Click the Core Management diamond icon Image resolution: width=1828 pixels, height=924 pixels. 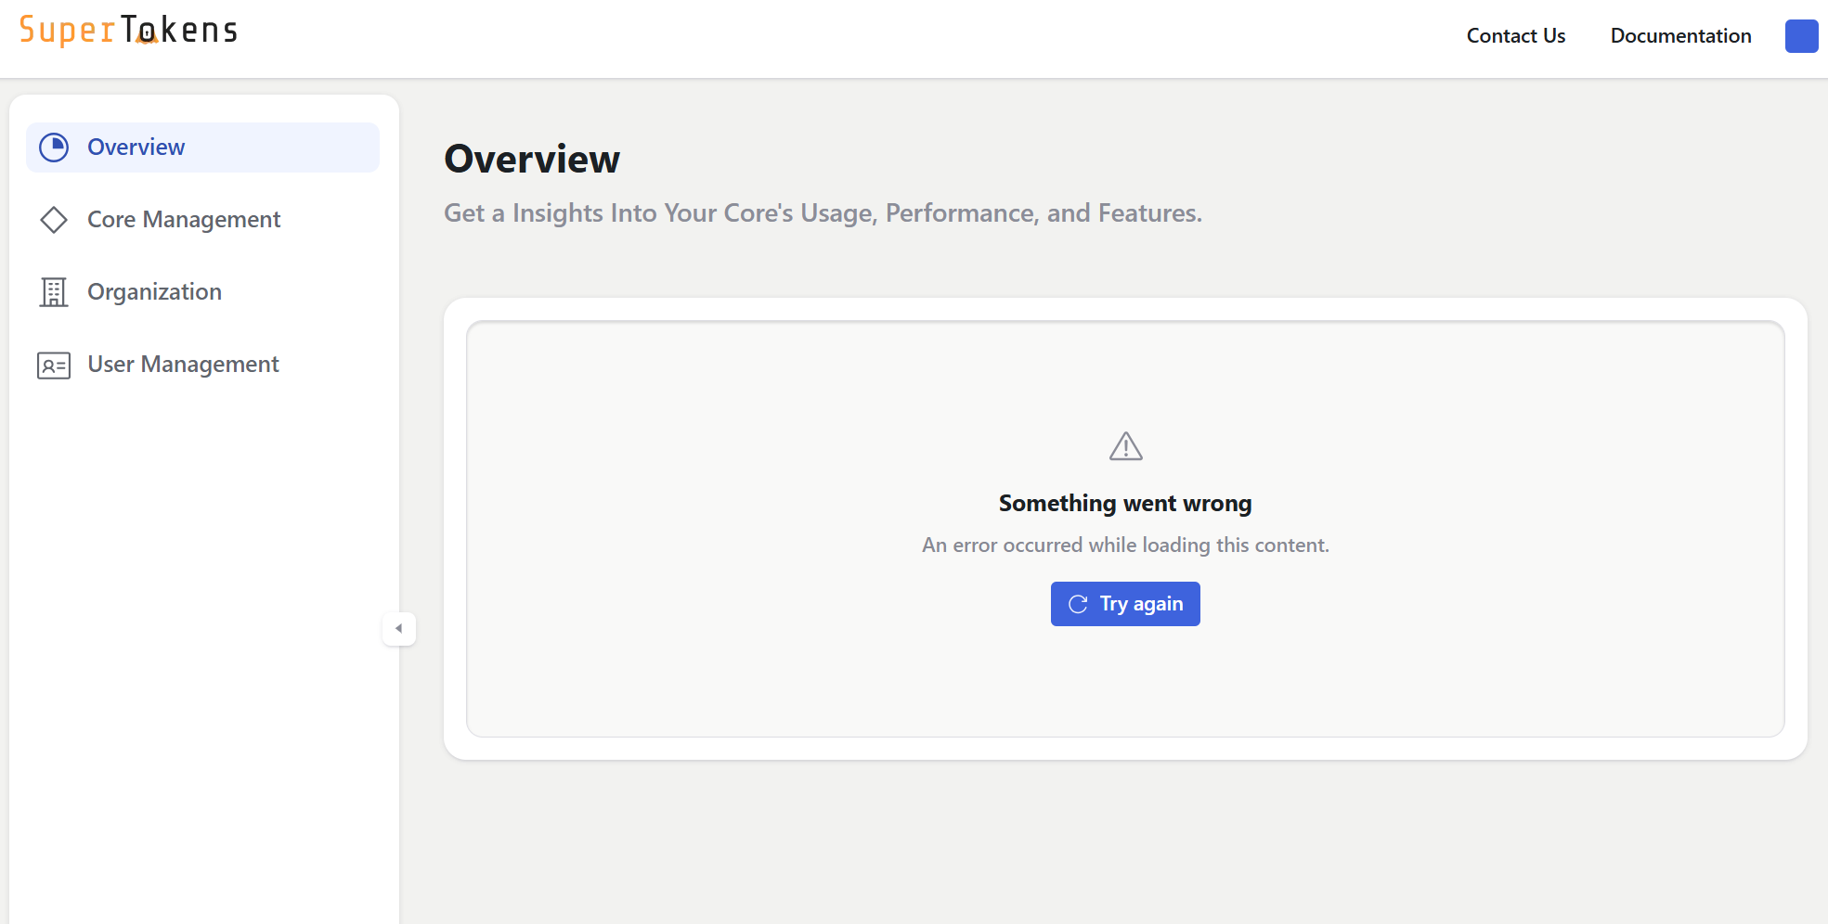[54, 220]
